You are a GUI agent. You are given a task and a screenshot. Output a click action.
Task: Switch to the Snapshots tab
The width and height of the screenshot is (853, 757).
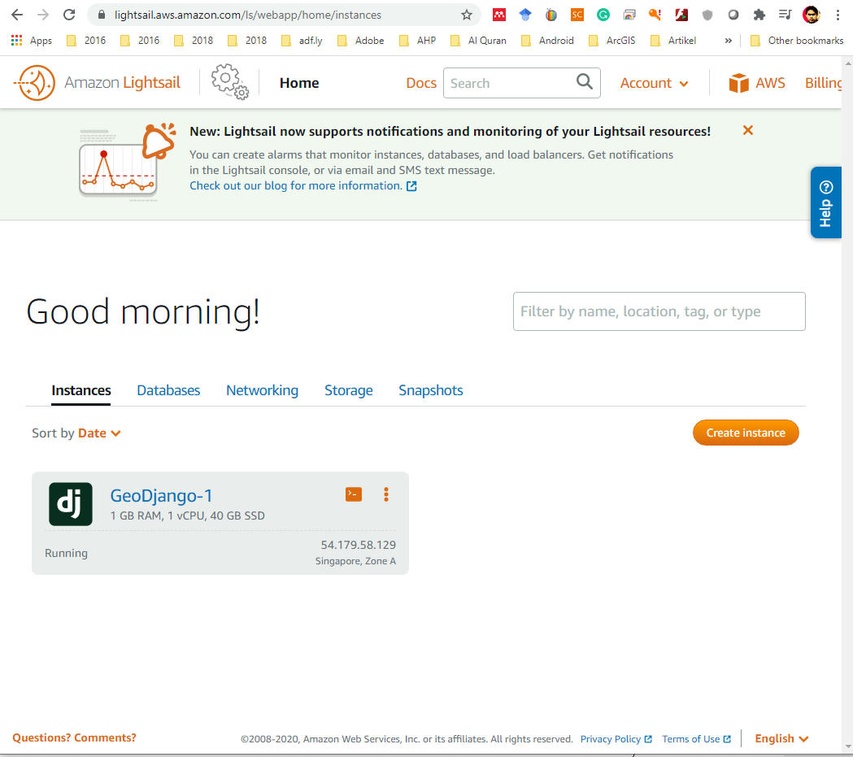(431, 390)
